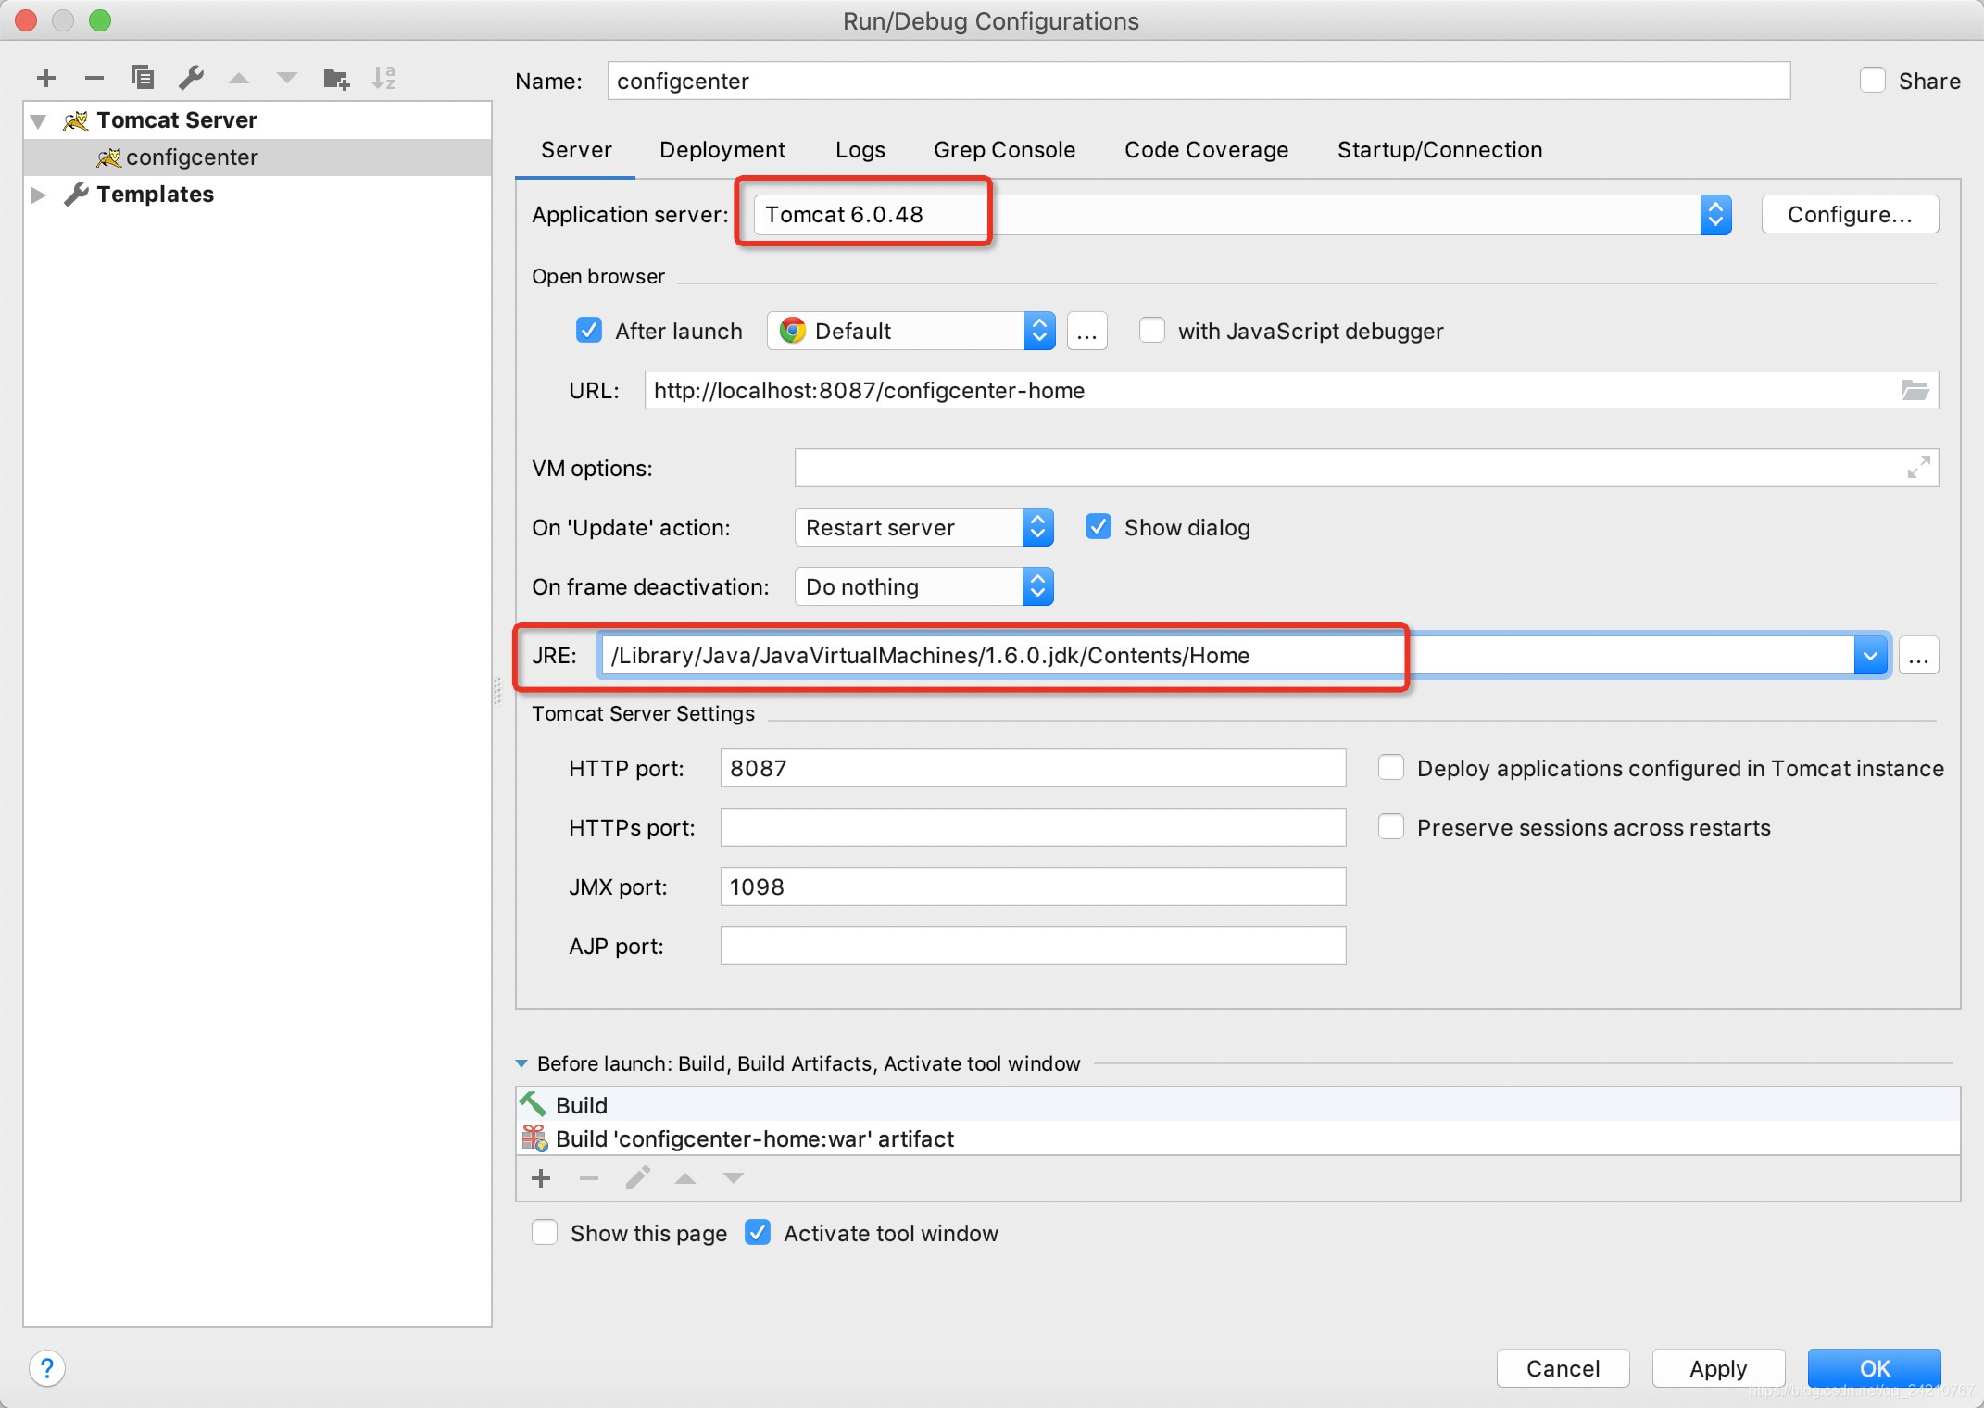
Task: Add a new run configuration with plus icon
Action: point(46,78)
